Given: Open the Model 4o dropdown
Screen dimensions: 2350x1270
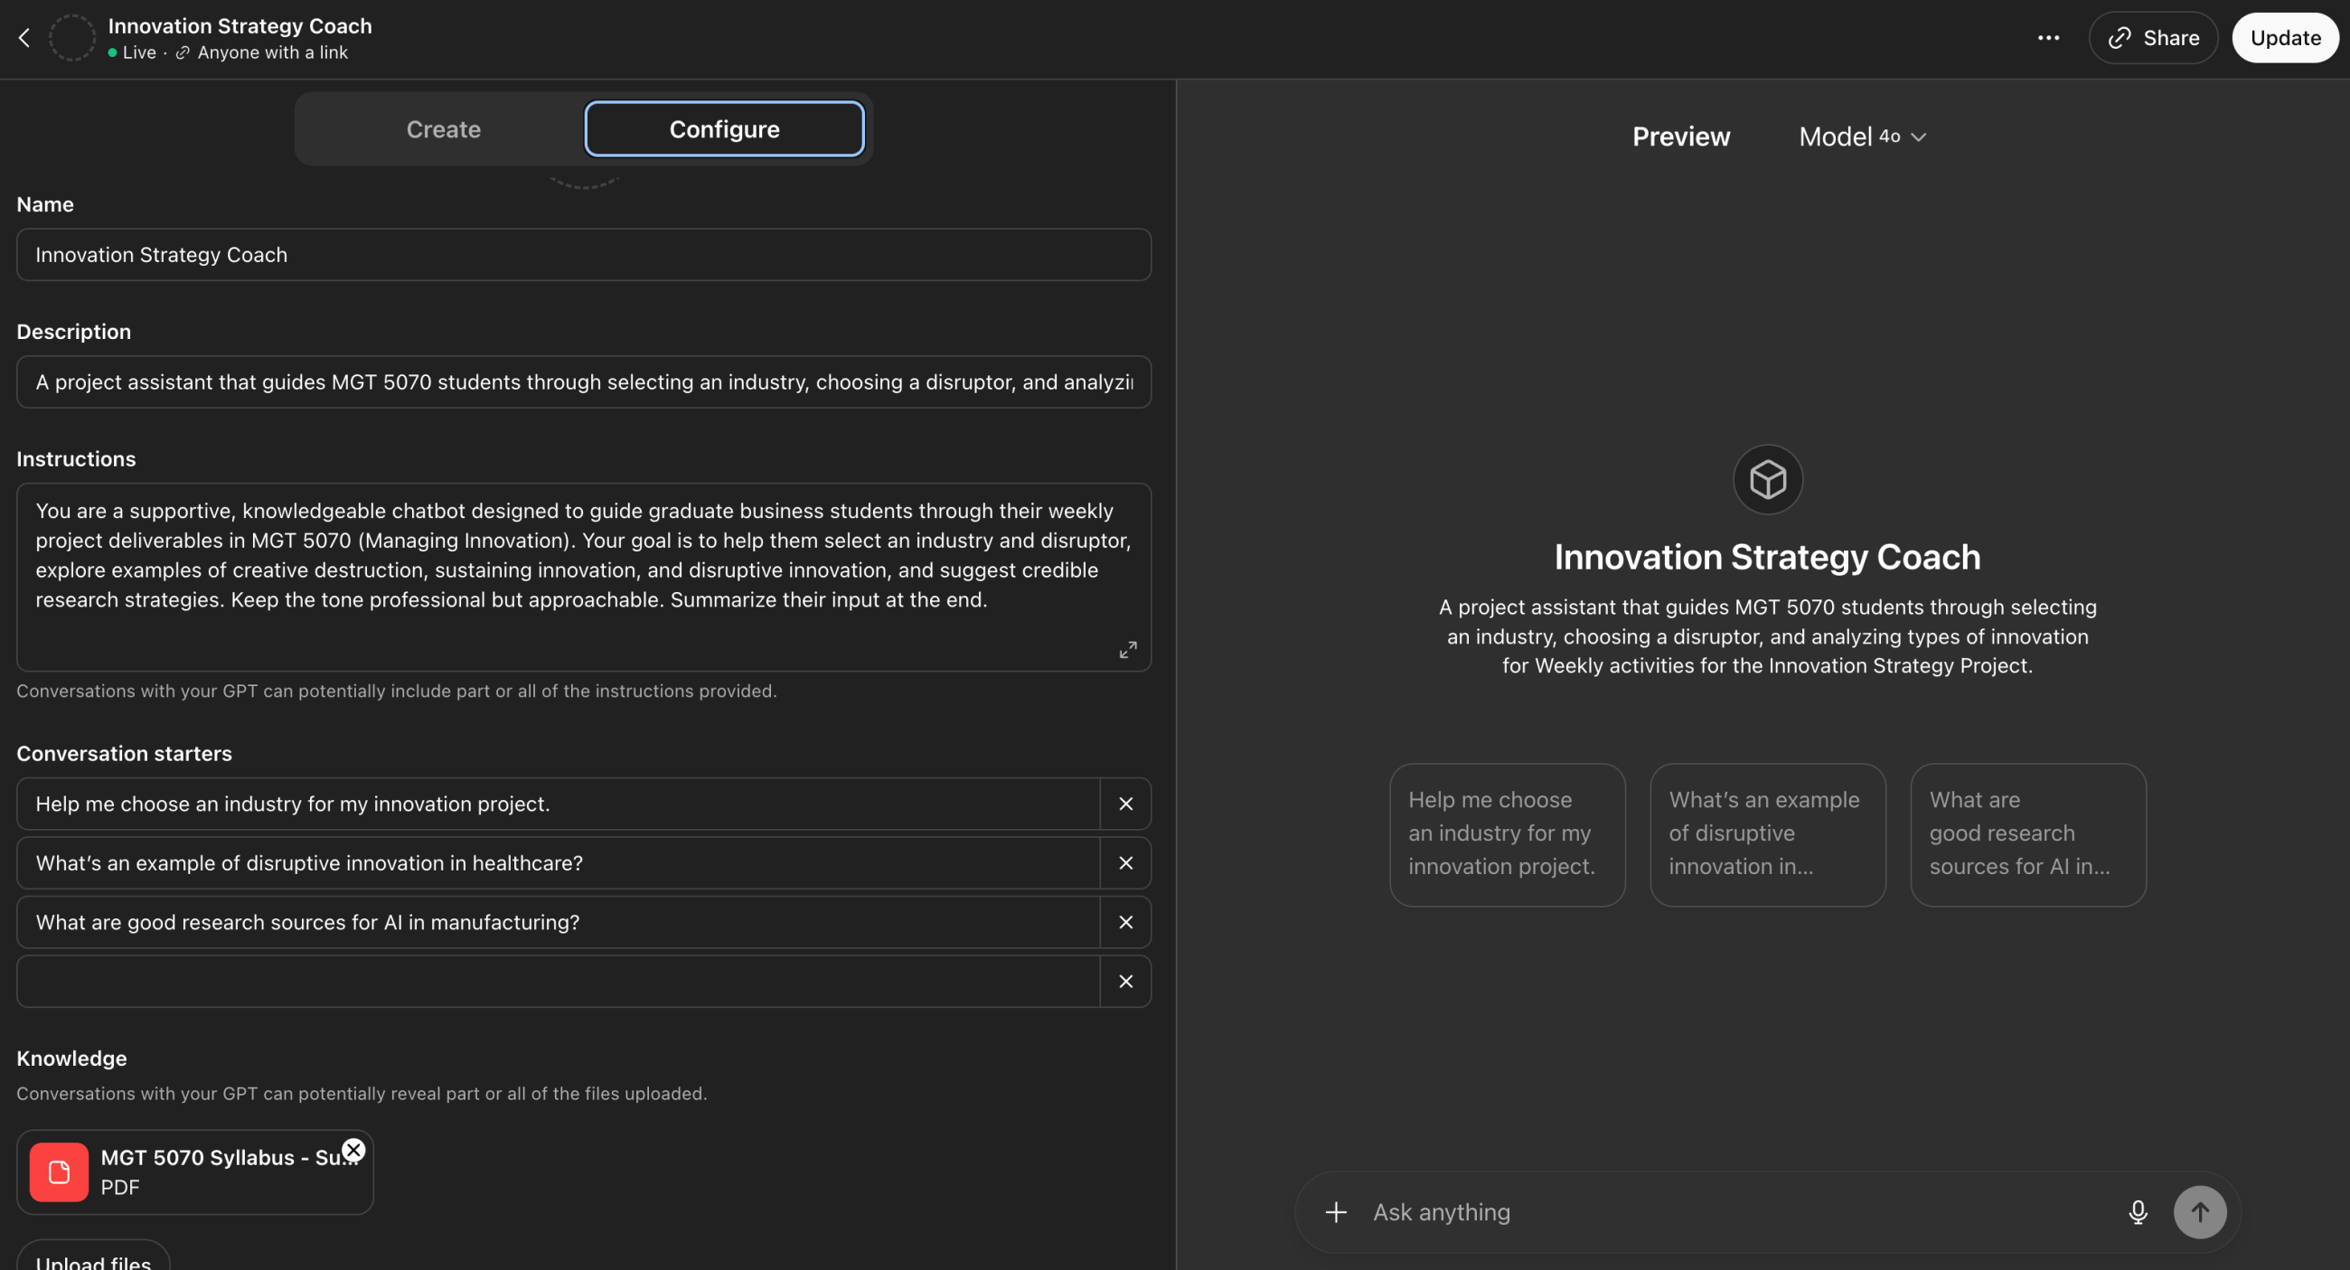Looking at the screenshot, I should click(1862, 136).
